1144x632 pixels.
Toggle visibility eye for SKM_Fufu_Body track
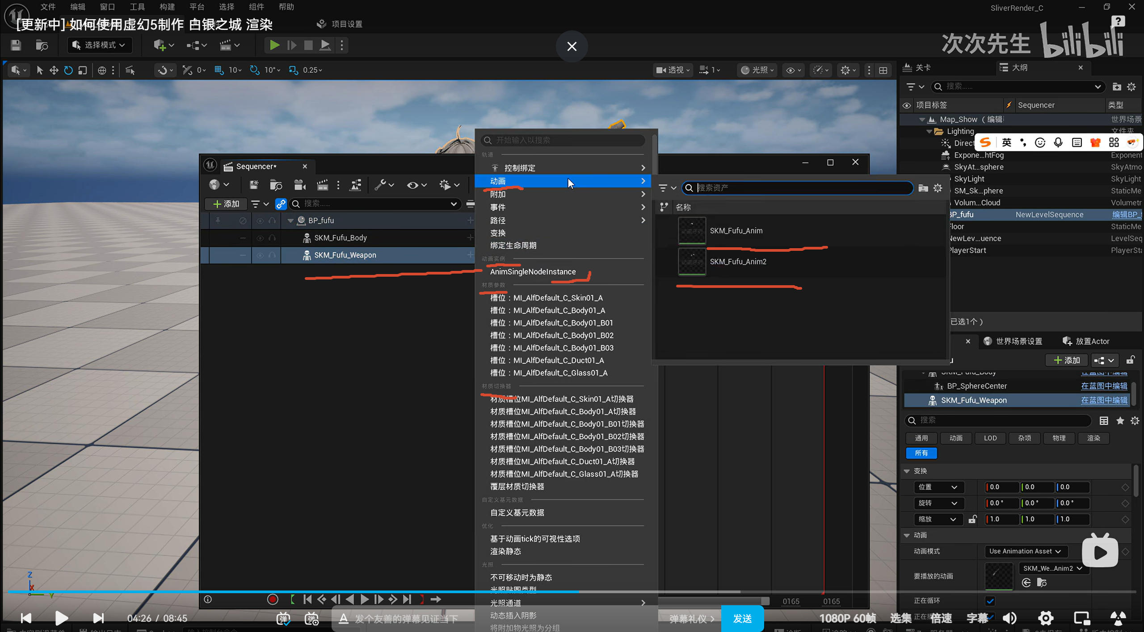(x=260, y=238)
